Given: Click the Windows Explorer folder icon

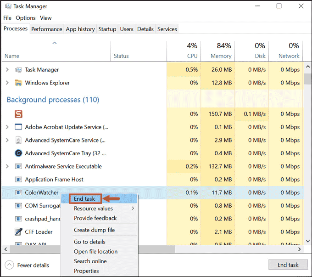Looking at the screenshot, I should [x=18, y=83].
